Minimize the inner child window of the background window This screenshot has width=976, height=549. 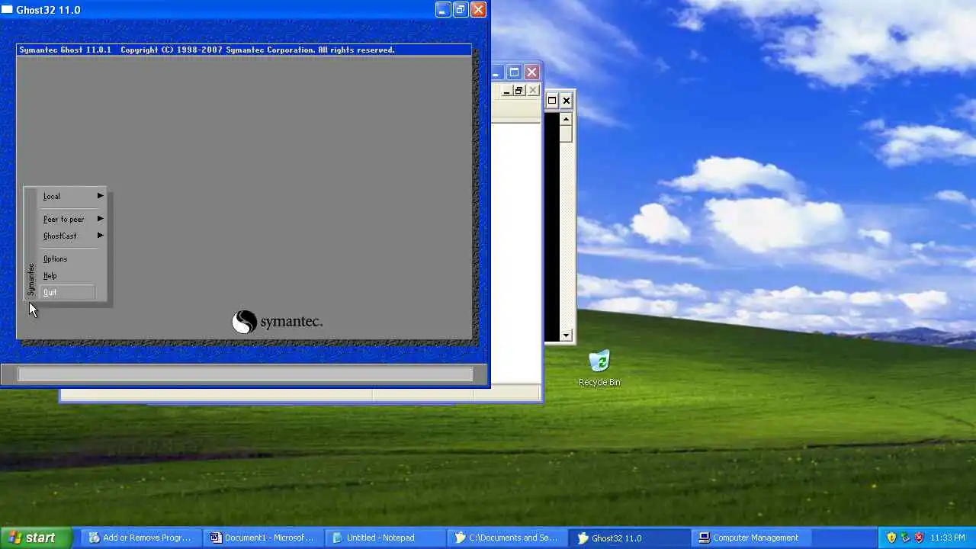coord(506,91)
